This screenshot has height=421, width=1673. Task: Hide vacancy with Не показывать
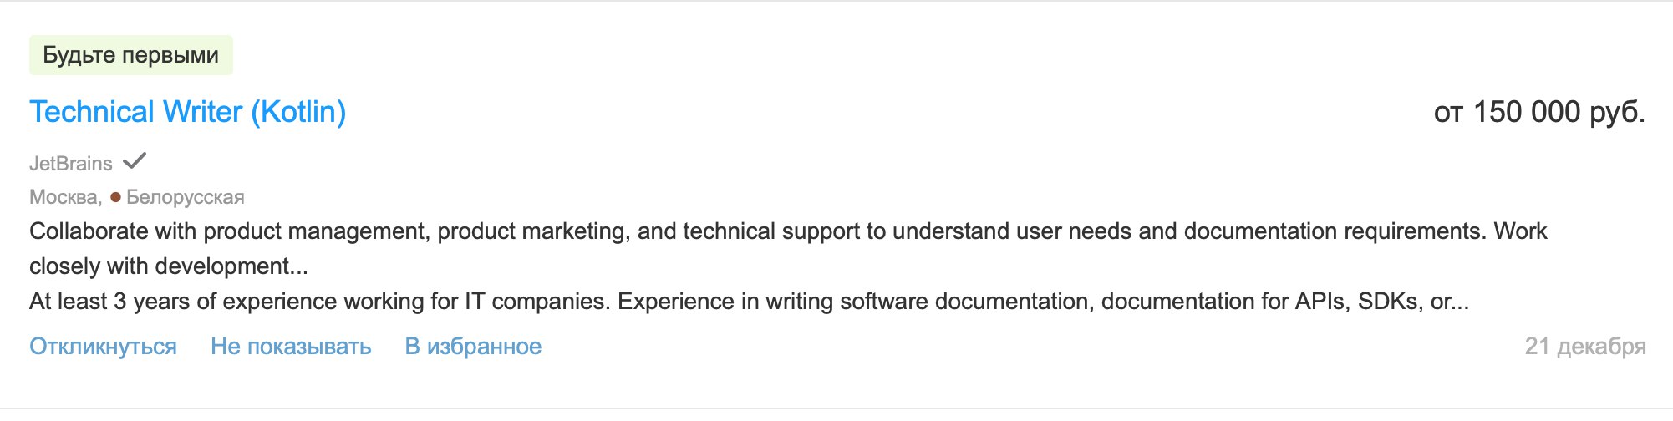[x=291, y=346]
